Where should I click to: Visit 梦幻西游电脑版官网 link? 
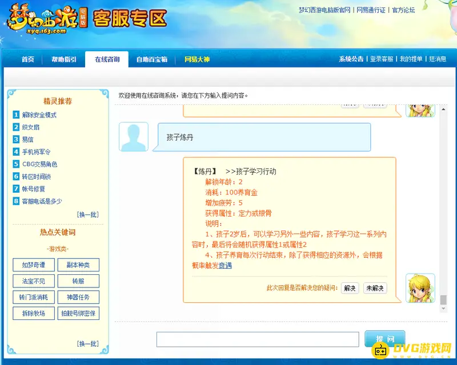pos(324,10)
